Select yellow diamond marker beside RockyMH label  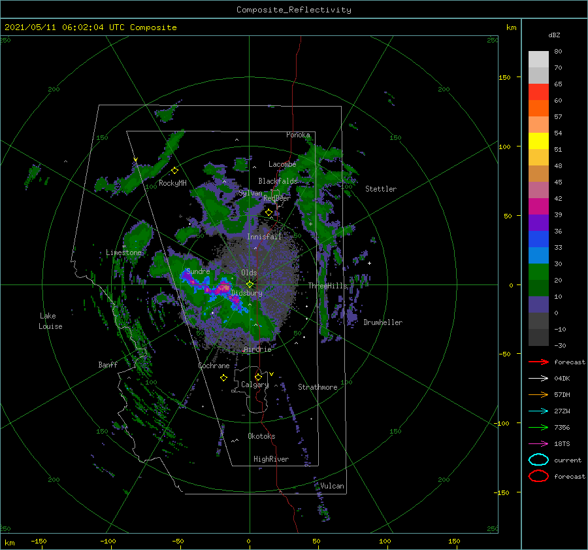(x=174, y=171)
